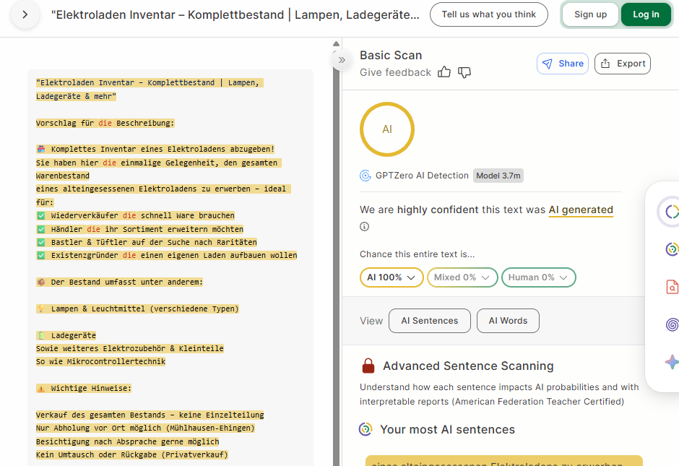Viewport: 679px width, 466px height.
Task: Click the red lock icon beside Advanced Sentence Scanning
Action: (x=368, y=366)
